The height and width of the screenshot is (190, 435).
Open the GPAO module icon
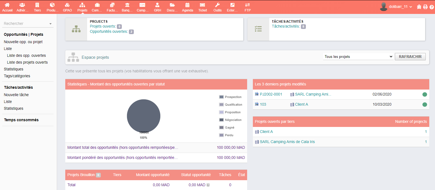click(67, 5)
